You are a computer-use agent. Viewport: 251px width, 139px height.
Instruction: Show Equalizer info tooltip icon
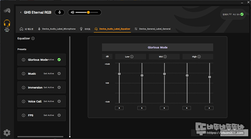coord(33,38)
